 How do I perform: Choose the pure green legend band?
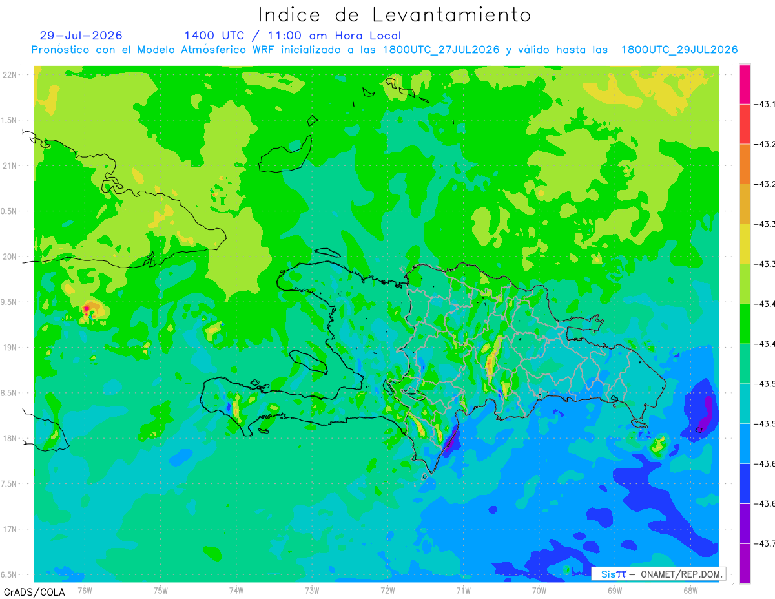click(745, 323)
